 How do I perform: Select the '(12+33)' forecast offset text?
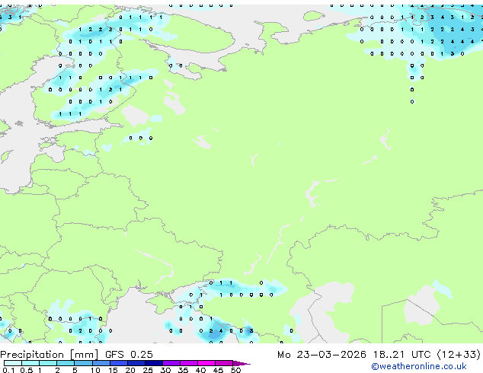pos(459,355)
